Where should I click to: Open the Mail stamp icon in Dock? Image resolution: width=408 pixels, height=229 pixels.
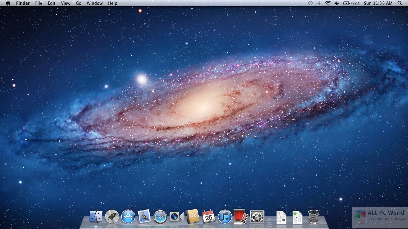[144, 217]
